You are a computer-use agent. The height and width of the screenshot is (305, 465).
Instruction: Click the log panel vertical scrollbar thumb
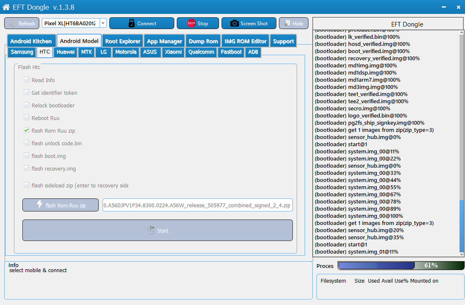[x=462, y=225]
